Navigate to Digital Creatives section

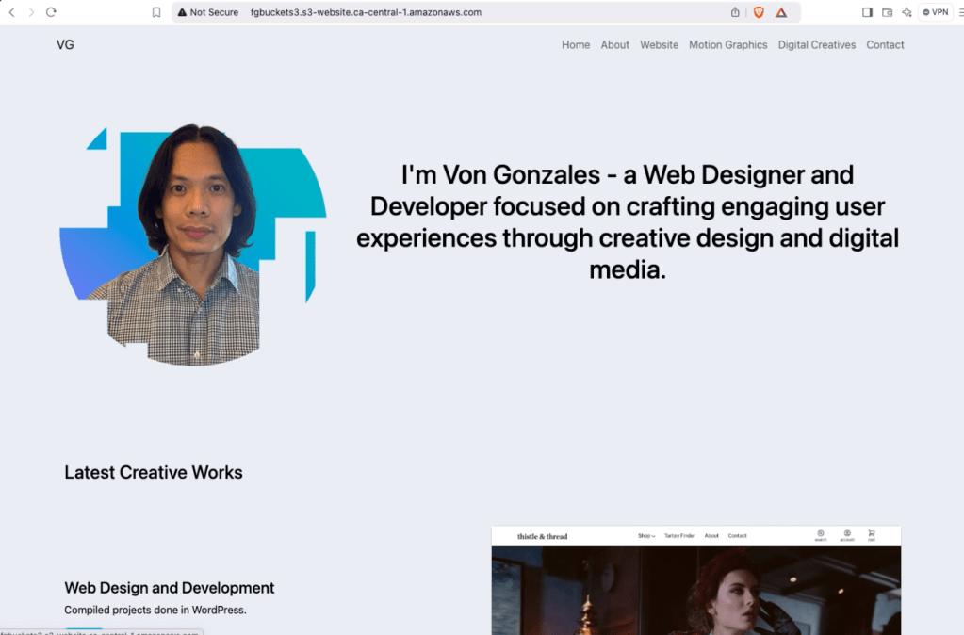[x=817, y=45]
